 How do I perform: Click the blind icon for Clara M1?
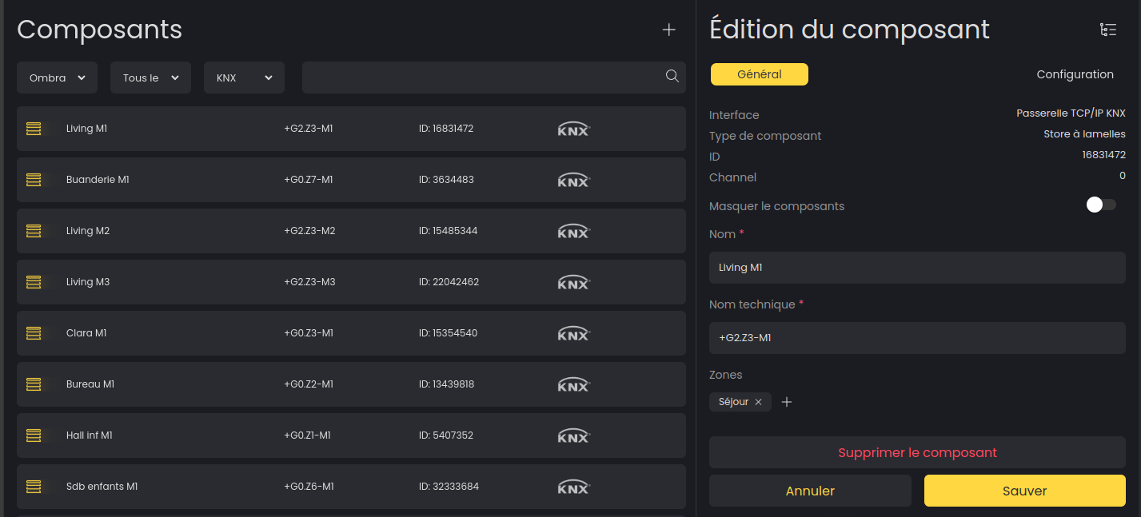click(34, 333)
